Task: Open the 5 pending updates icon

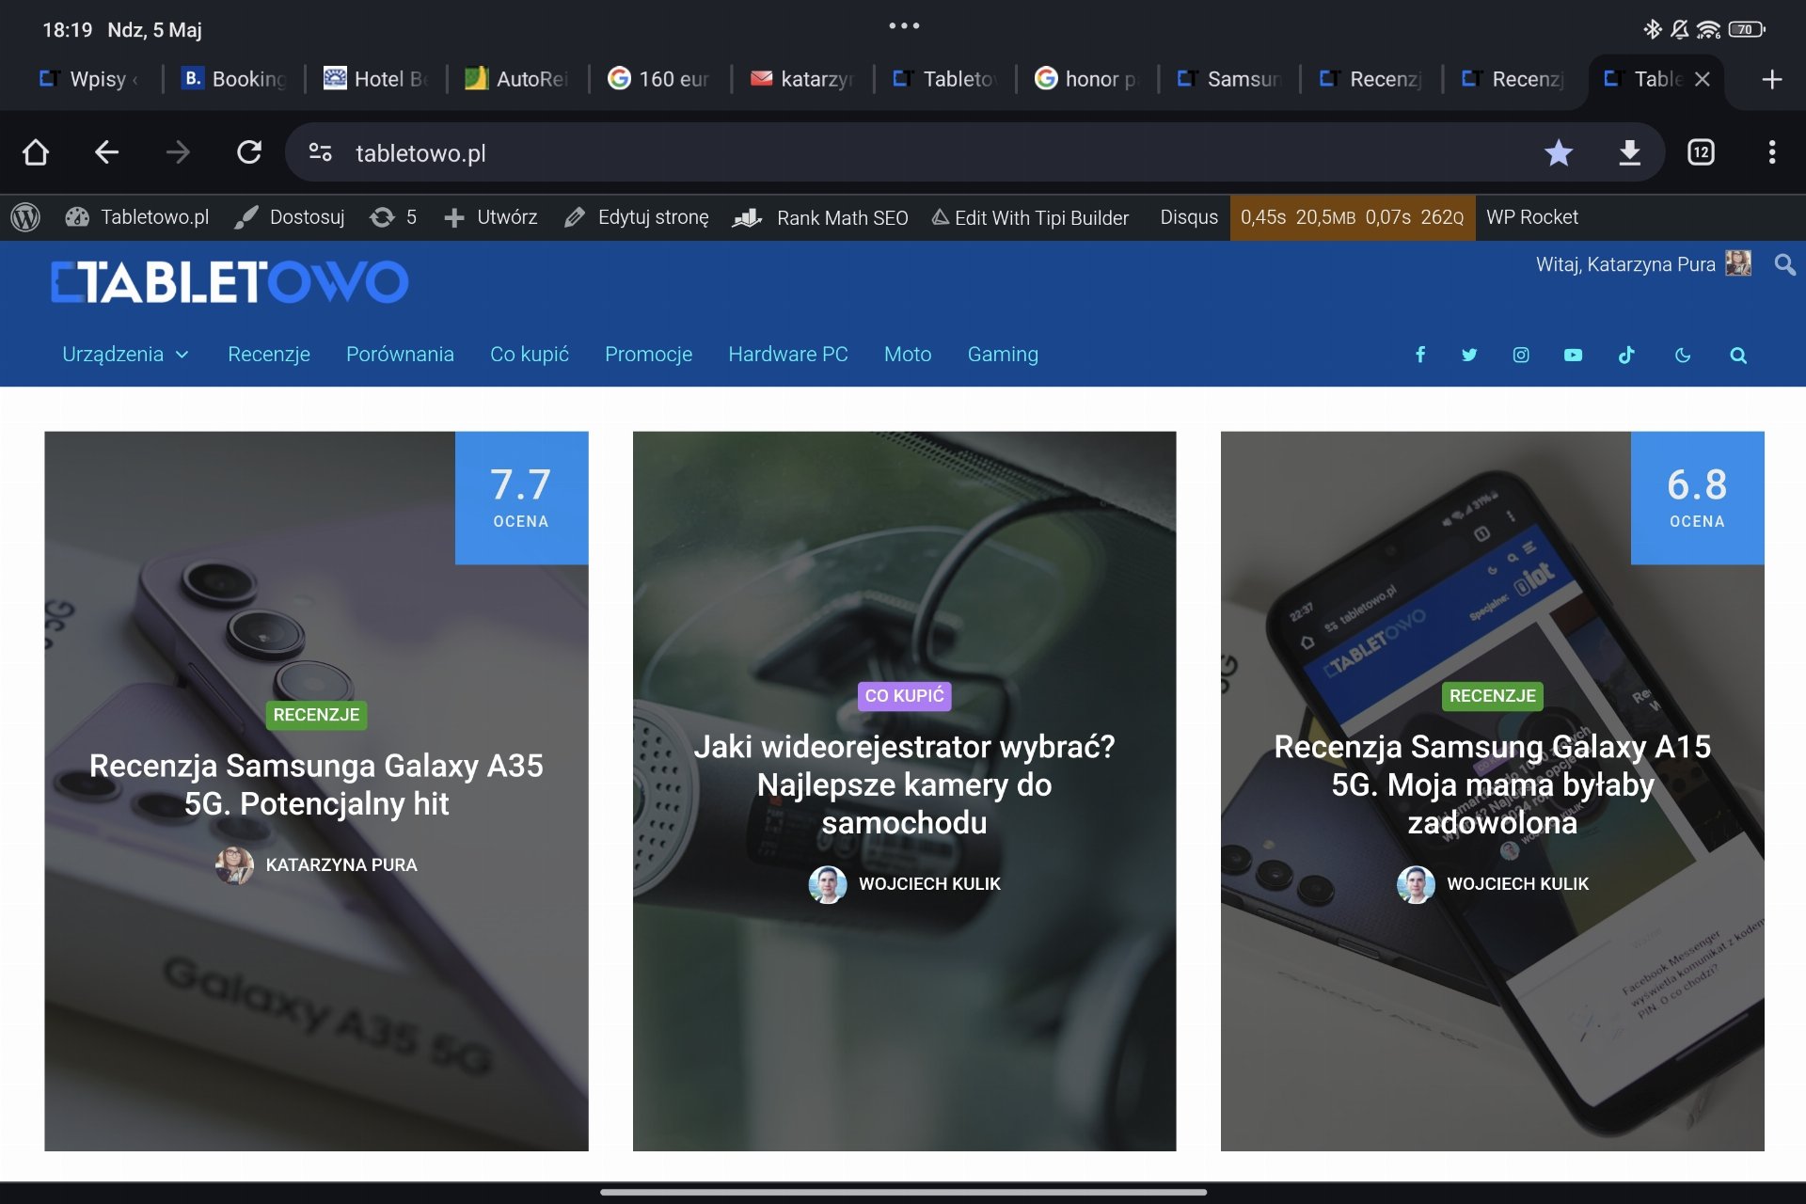Action: coord(392,217)
